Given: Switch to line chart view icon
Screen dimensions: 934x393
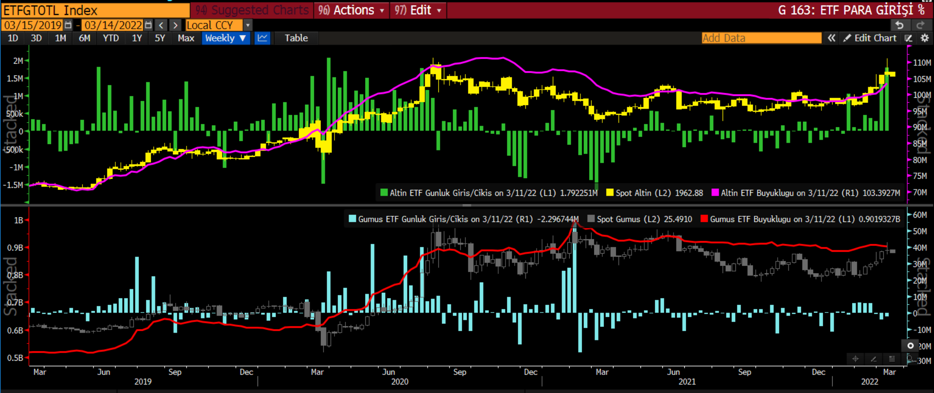Looking at the screenshot, I should [262, 38].
